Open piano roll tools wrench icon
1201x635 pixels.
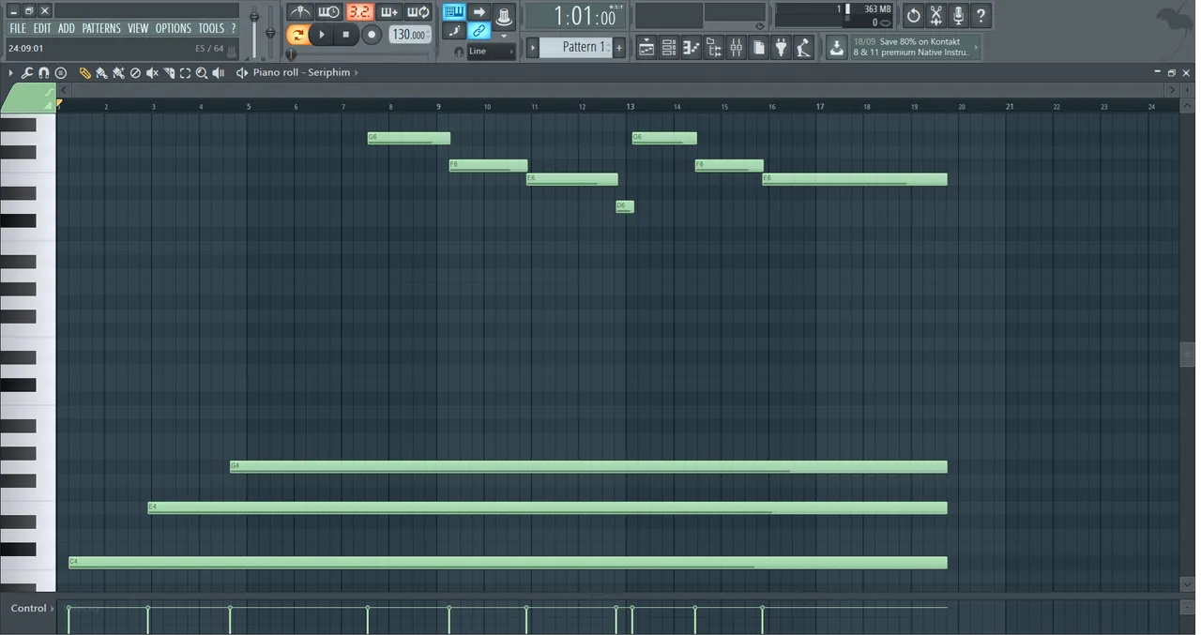point(27,72)
